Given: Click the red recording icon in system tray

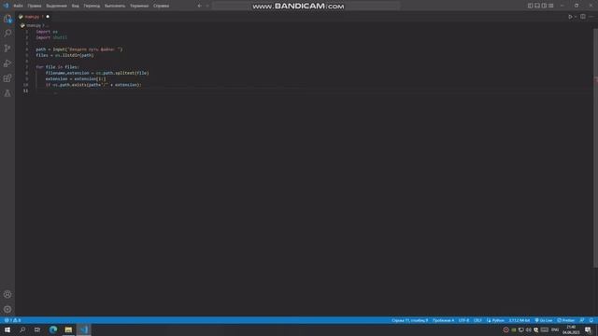Looking at the screenshot, I should tap(506, 329).
